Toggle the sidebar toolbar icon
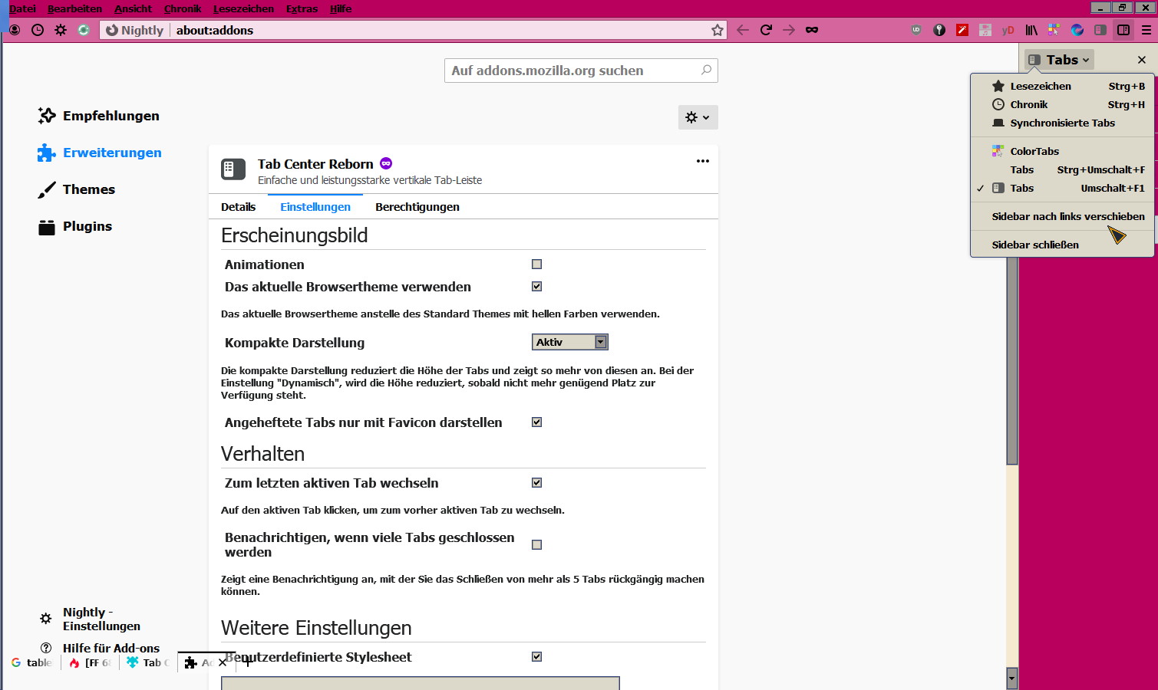 pos(1123,30)
